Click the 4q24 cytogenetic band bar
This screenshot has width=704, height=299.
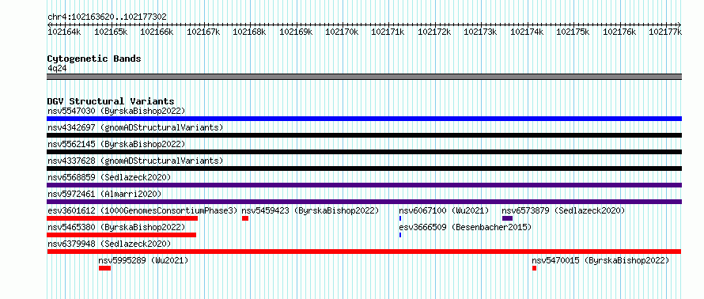tap(364, 77)
